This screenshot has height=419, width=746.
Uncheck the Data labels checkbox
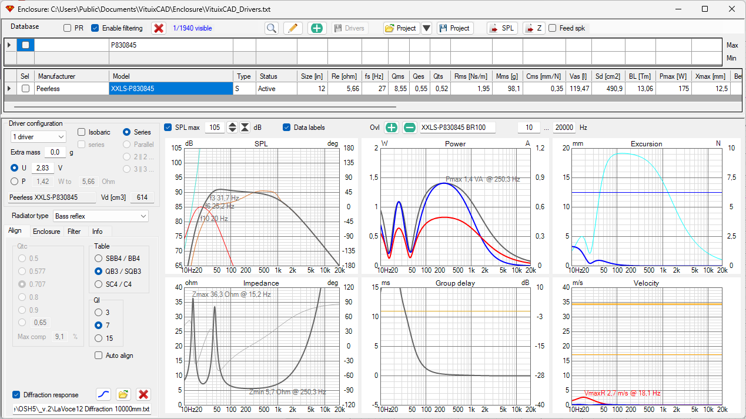pyautogui.click(x=287, y=128)
